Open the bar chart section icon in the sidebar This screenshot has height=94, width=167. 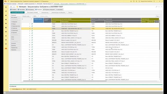[6, 36]
